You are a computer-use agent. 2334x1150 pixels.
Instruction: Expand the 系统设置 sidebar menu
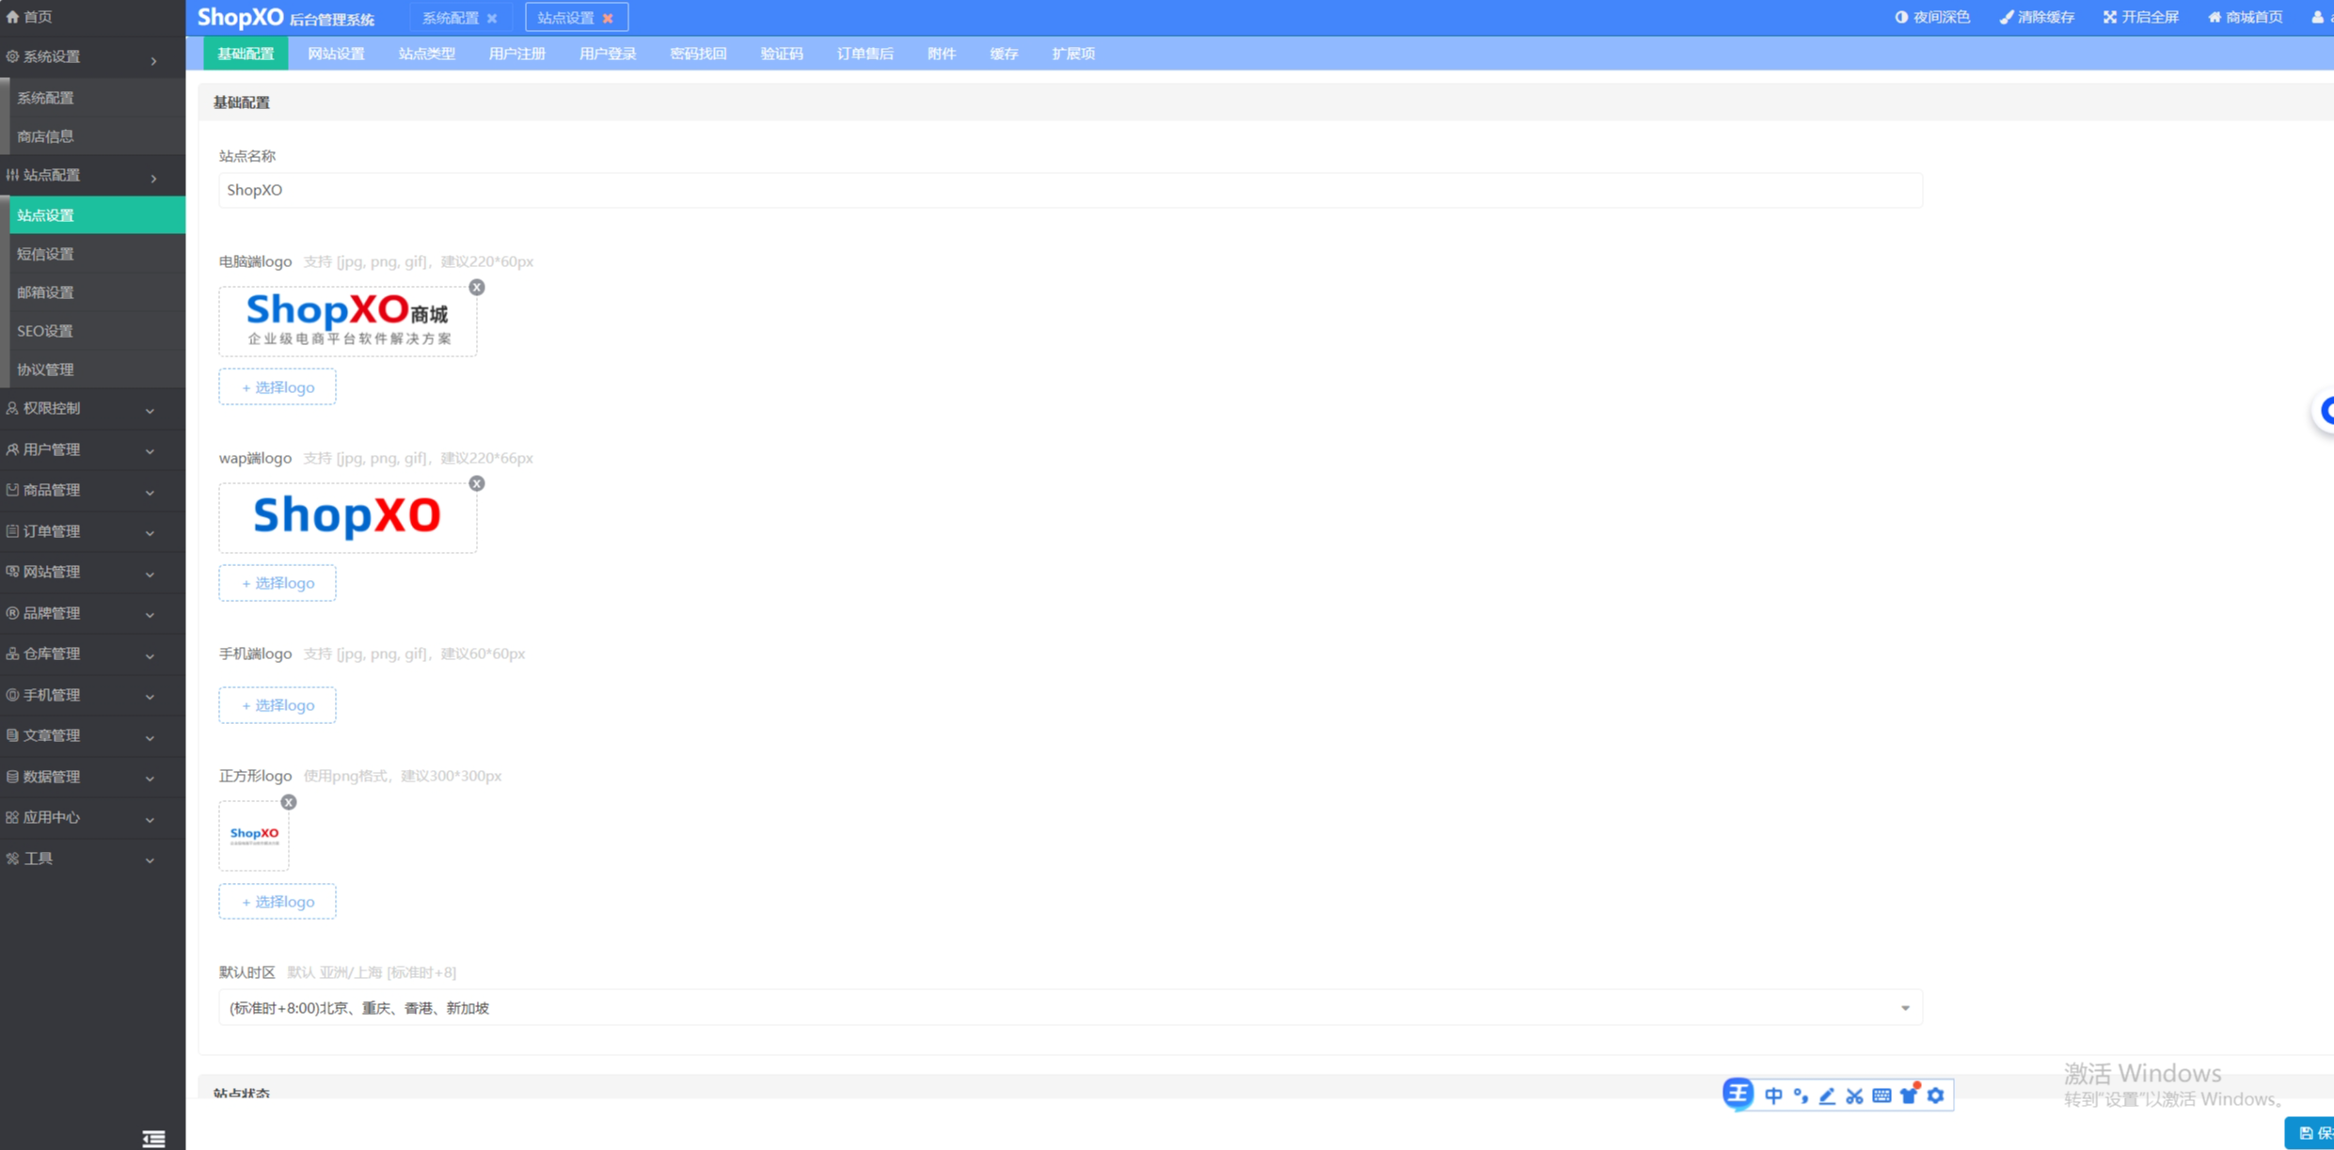click(92, 57)
